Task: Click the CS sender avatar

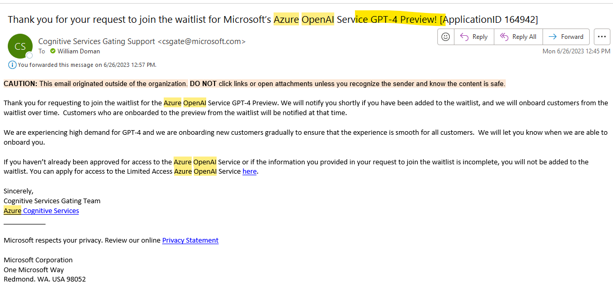Action: [20, 47]
